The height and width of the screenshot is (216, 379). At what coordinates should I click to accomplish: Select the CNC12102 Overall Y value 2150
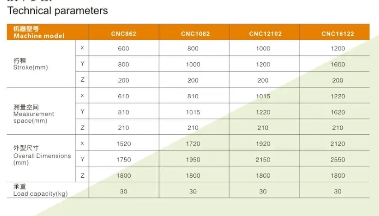click(x=263, y=160)
